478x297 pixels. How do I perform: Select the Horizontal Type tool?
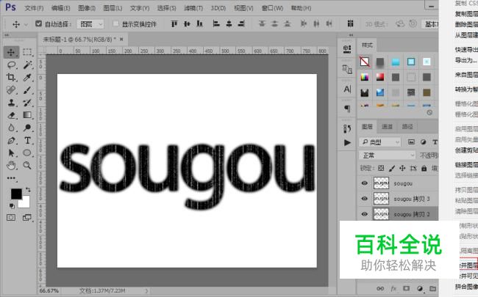point(27,141)
